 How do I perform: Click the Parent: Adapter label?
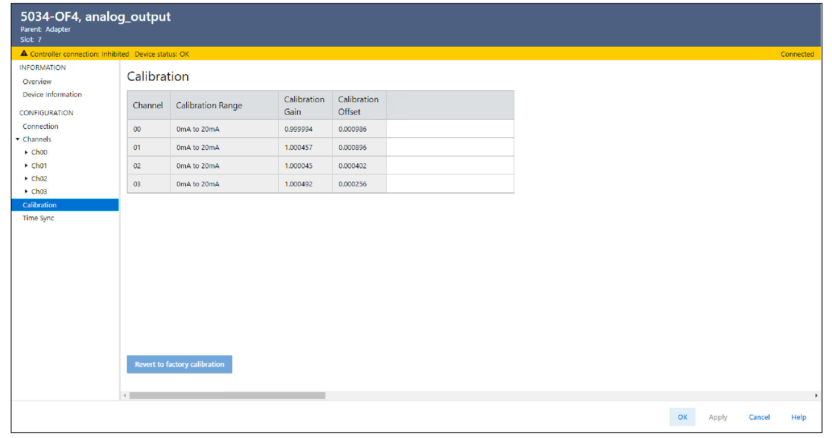pos(45,29)
